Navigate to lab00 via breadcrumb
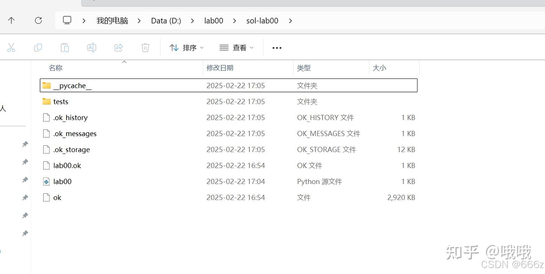Image resolution: width=545 pixels, height=274 pixels. [x=213, y=21]
